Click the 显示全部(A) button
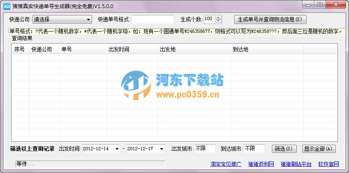The height and width of the screenshot is (173, 349). pos(319,149)
